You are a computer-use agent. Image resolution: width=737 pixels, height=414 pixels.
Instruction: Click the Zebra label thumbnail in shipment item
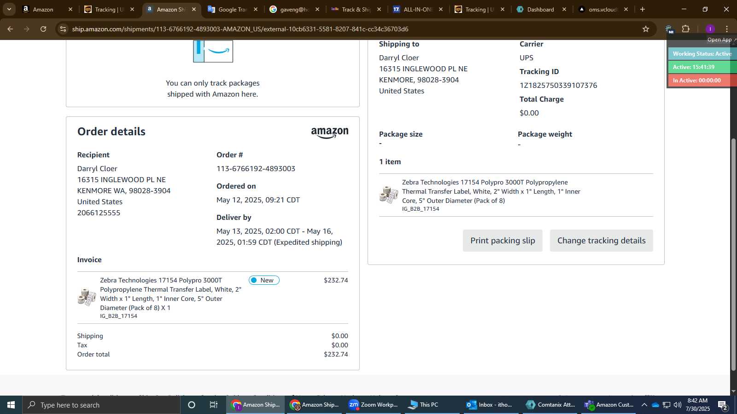point(389,195)
